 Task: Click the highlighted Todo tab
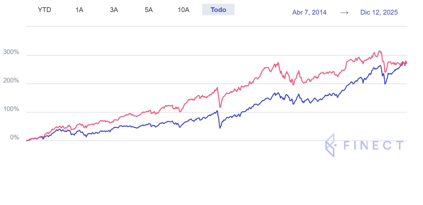(x=218, y=10)
